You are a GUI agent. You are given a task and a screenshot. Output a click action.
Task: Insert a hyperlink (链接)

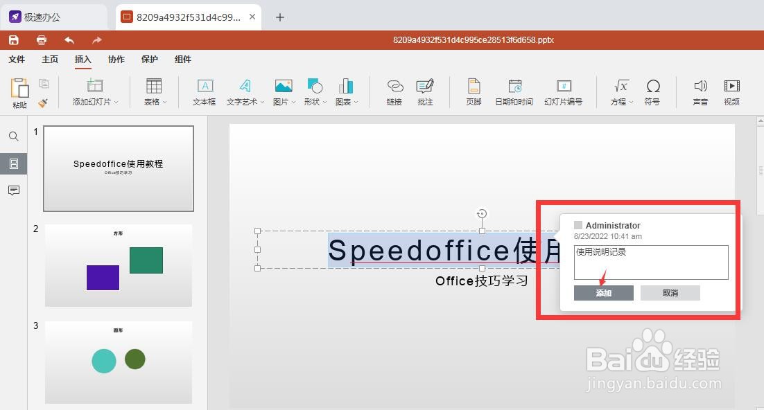394,91
